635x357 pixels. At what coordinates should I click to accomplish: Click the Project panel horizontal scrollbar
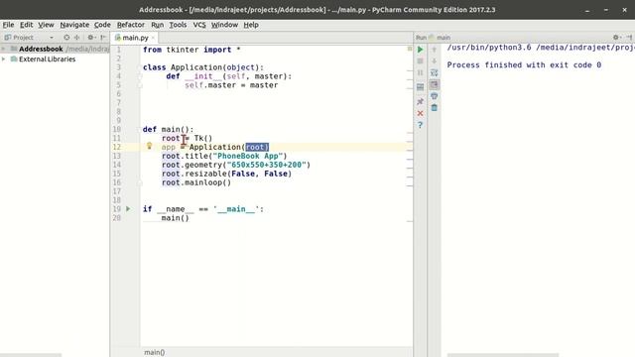pos(31,355)
